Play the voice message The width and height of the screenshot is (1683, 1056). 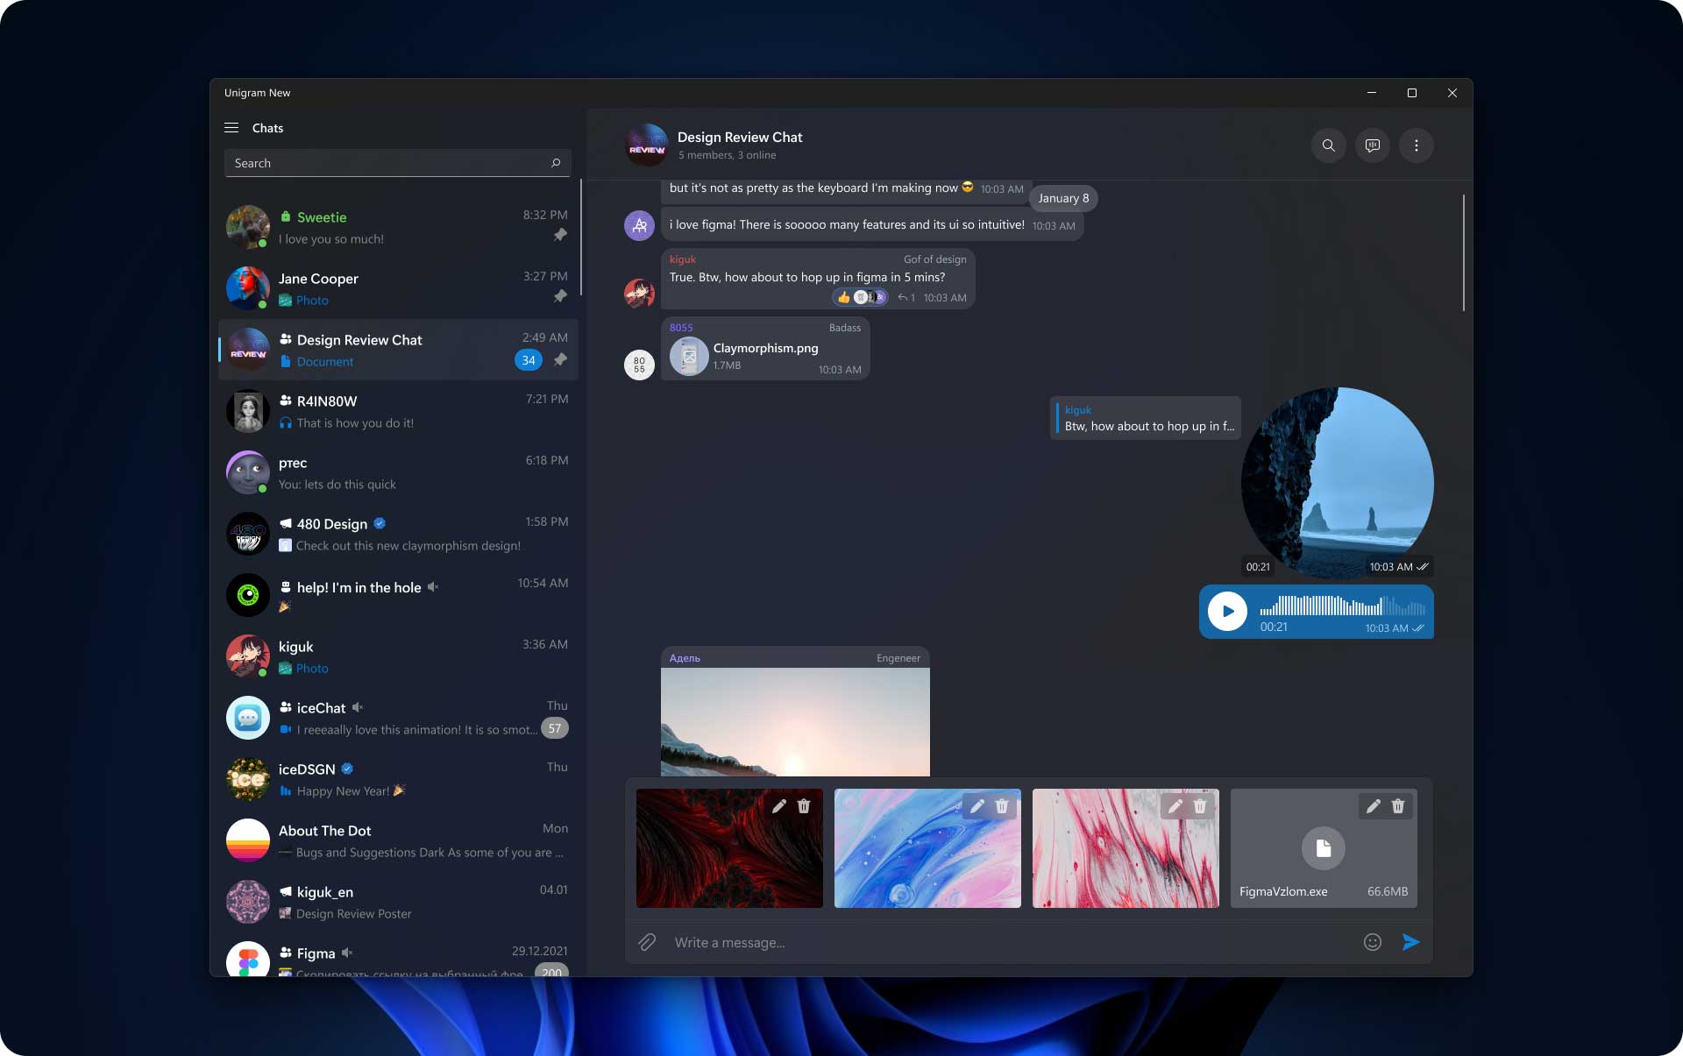pyautogui.click(x=1227, y=611)
